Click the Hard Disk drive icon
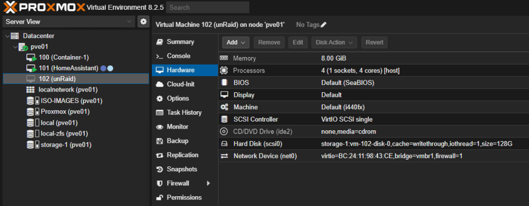 click(224, 144)
